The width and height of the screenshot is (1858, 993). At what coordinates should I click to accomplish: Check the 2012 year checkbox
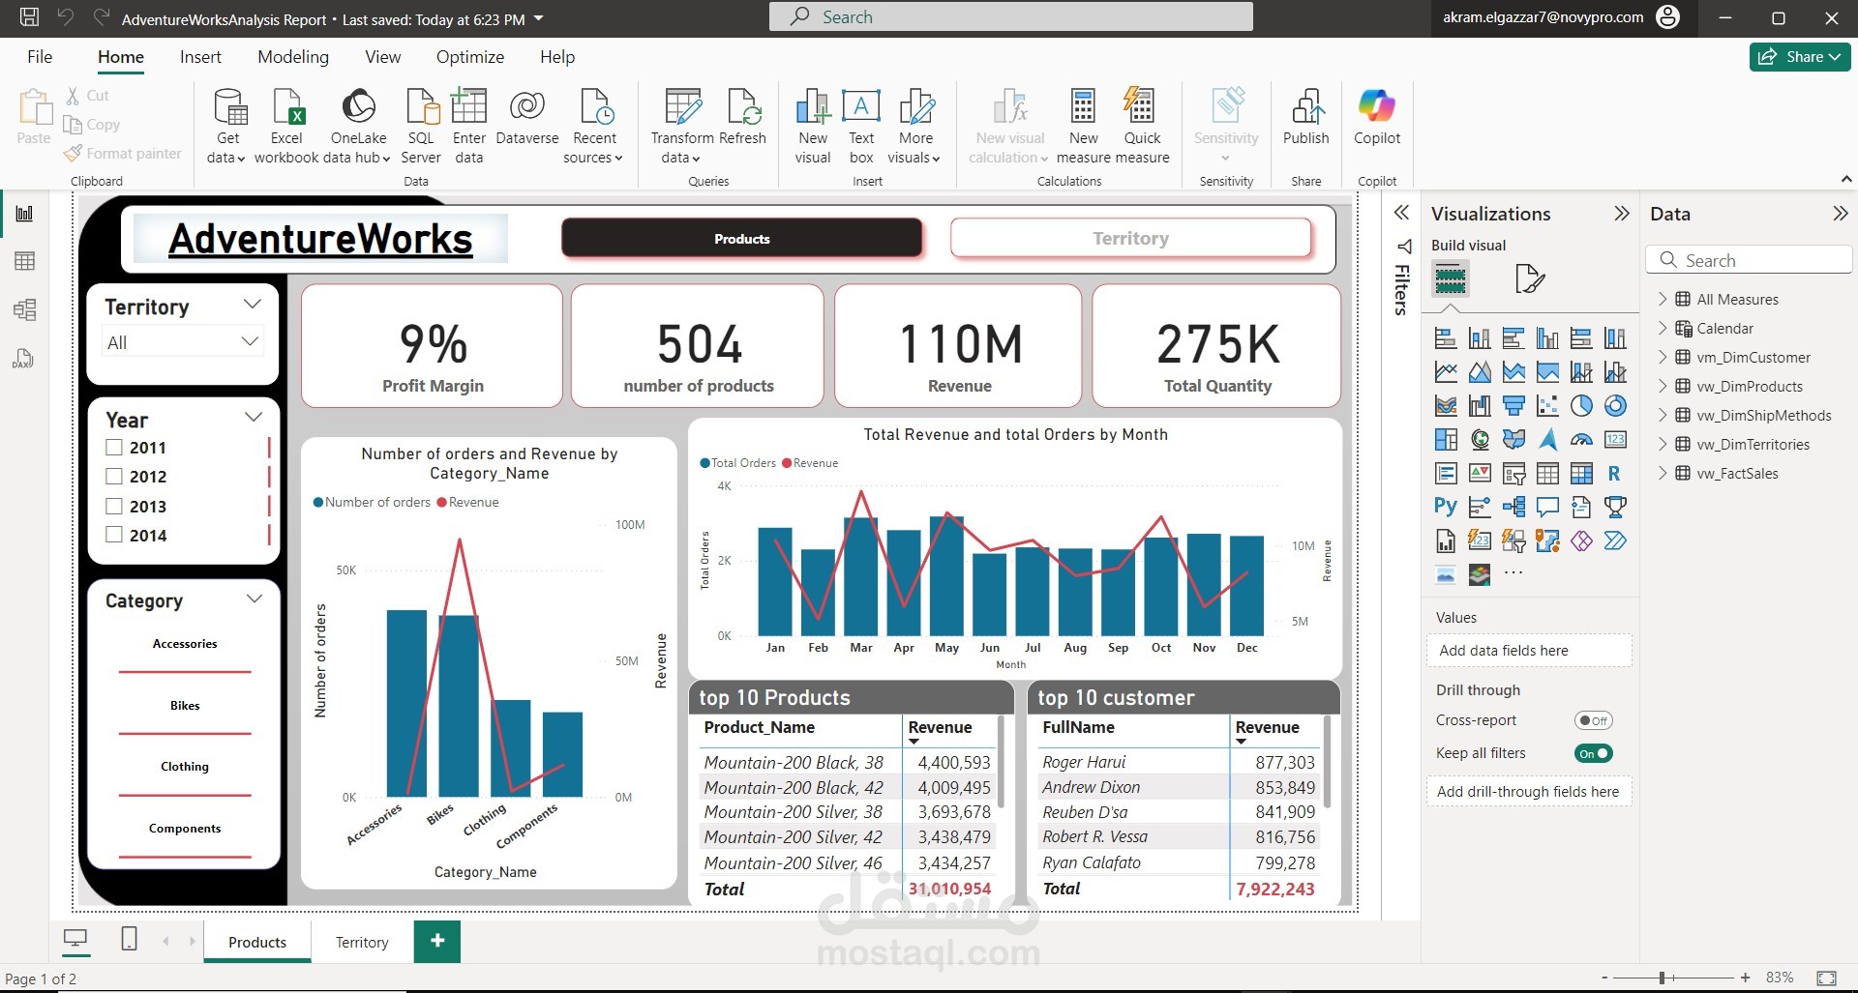pyautogui.click(x=114, y=477)
